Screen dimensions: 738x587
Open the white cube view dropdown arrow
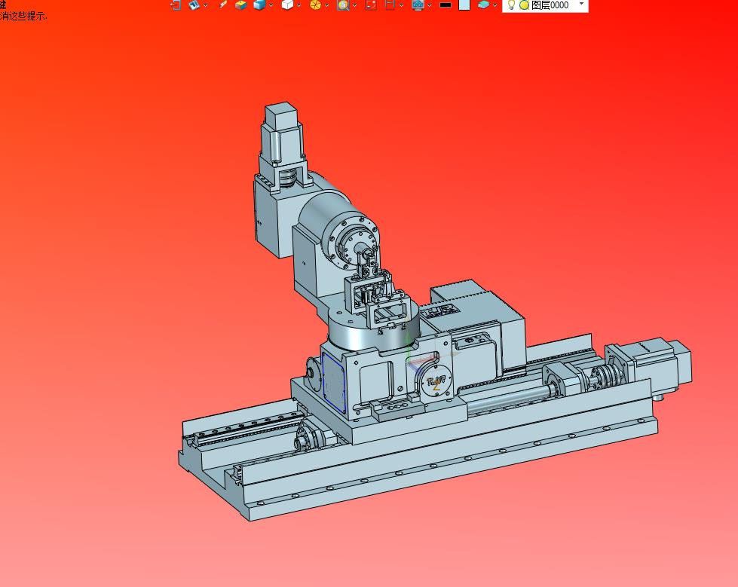299,5
